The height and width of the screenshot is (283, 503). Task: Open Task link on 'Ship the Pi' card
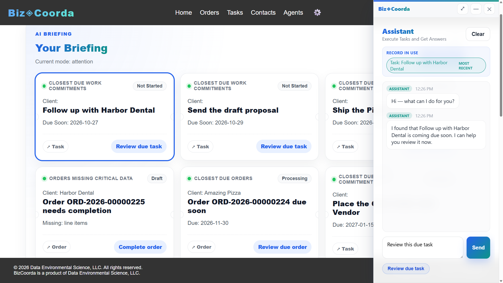click(x=345, y=146)
